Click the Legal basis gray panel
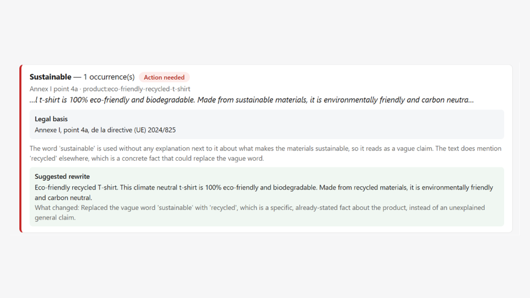The image size is (530, 298). pos(267,124)
